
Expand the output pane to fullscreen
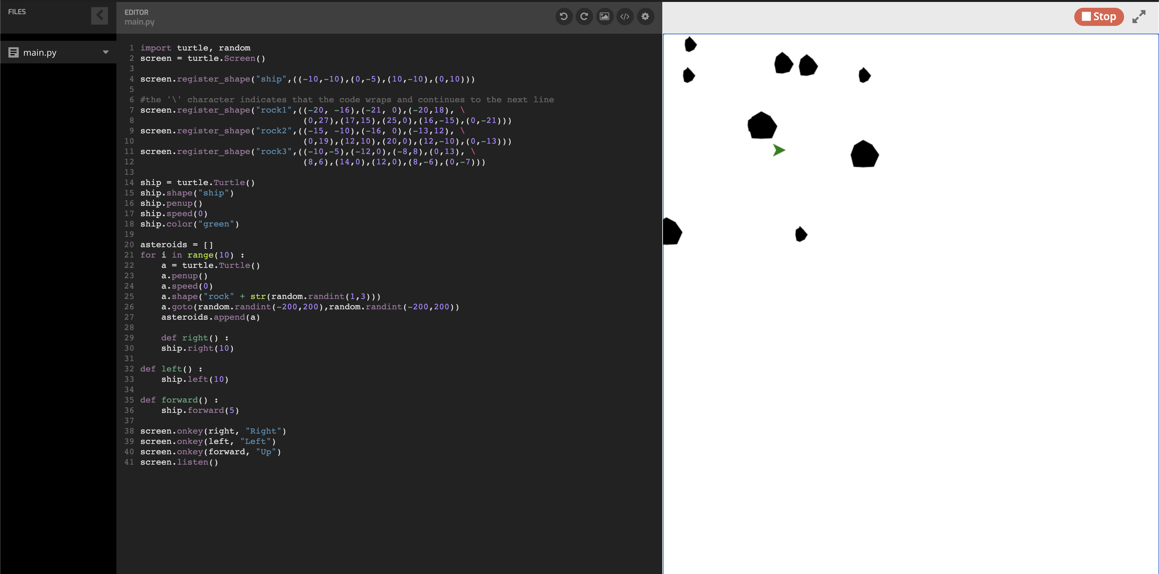coord(1139,17)
